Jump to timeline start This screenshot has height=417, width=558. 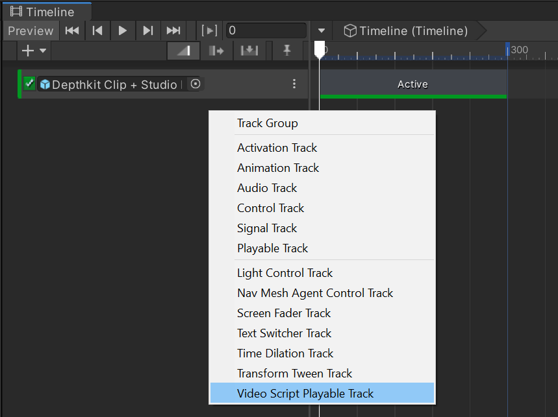coord(72,30)
